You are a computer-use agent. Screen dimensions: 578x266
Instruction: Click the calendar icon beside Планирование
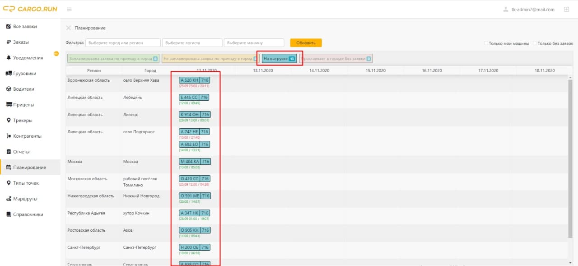[9, 168]
